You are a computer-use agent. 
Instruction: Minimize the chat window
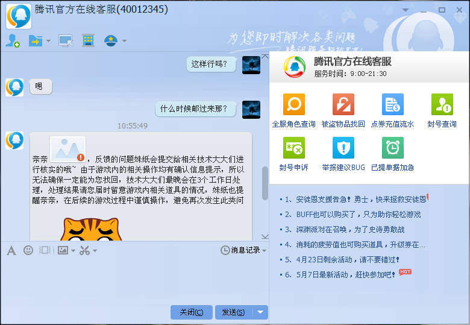424,10
